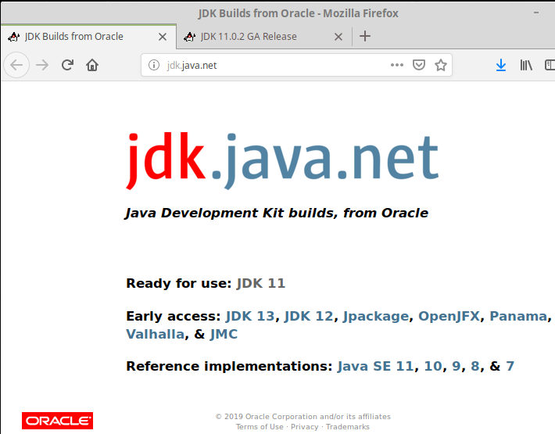Image resolution: width=555 pixels, height=434 pixels.
Task: Open the Privacy footer link
Action: (304, 426)
